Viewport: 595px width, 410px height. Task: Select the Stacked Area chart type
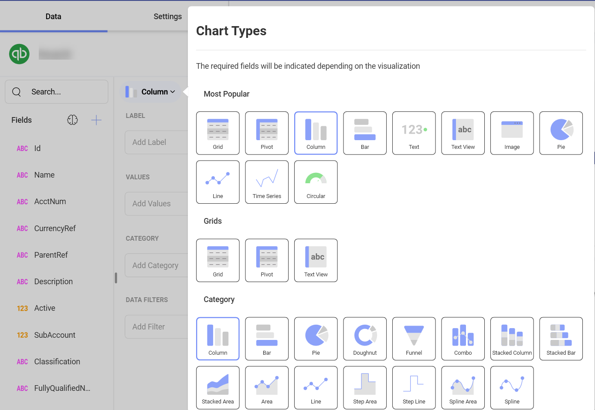pyautogui.click(x=218, y=387)
